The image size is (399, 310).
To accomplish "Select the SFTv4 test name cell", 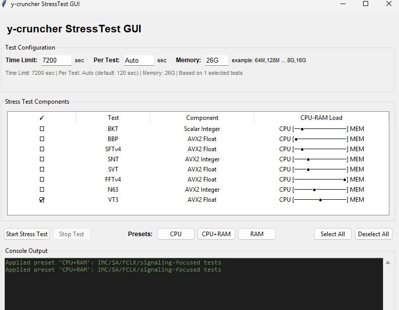I will coord(113,149).
